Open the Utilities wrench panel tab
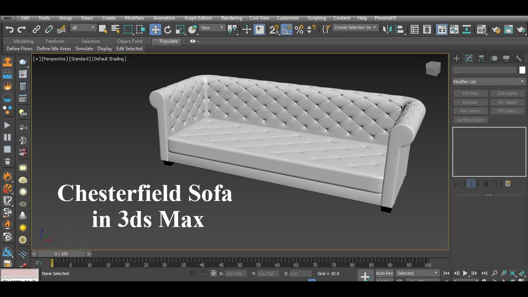 [519, 59]
